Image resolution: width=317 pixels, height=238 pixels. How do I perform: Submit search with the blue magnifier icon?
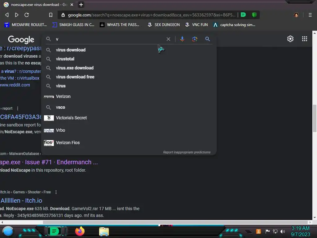tap(207, 39)
